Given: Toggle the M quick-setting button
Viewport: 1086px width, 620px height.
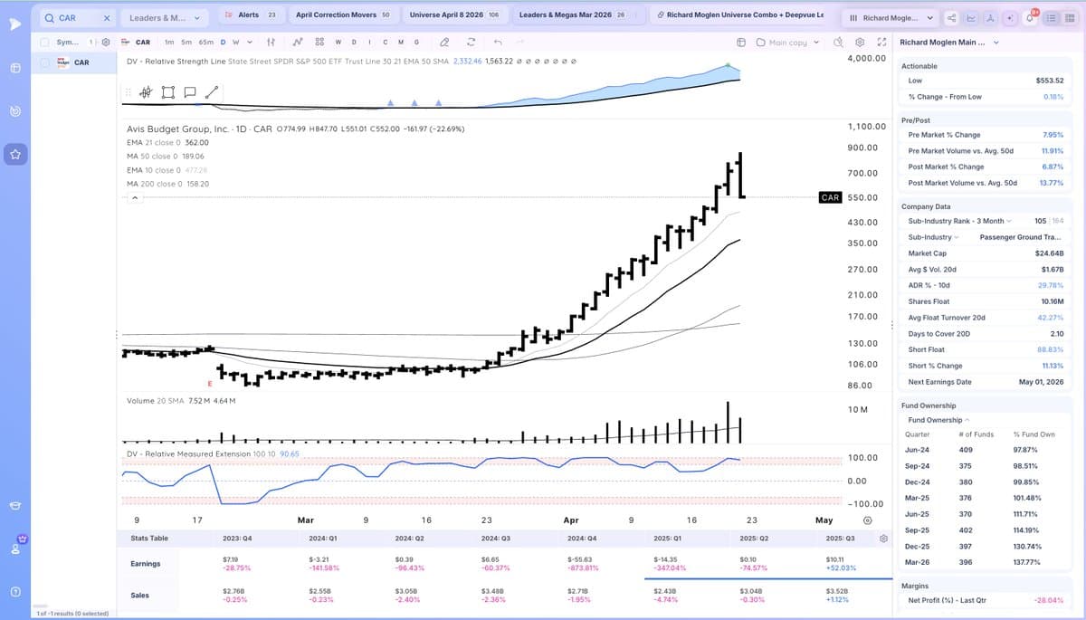Looking at the screenshot, I should tap(400, 42).
